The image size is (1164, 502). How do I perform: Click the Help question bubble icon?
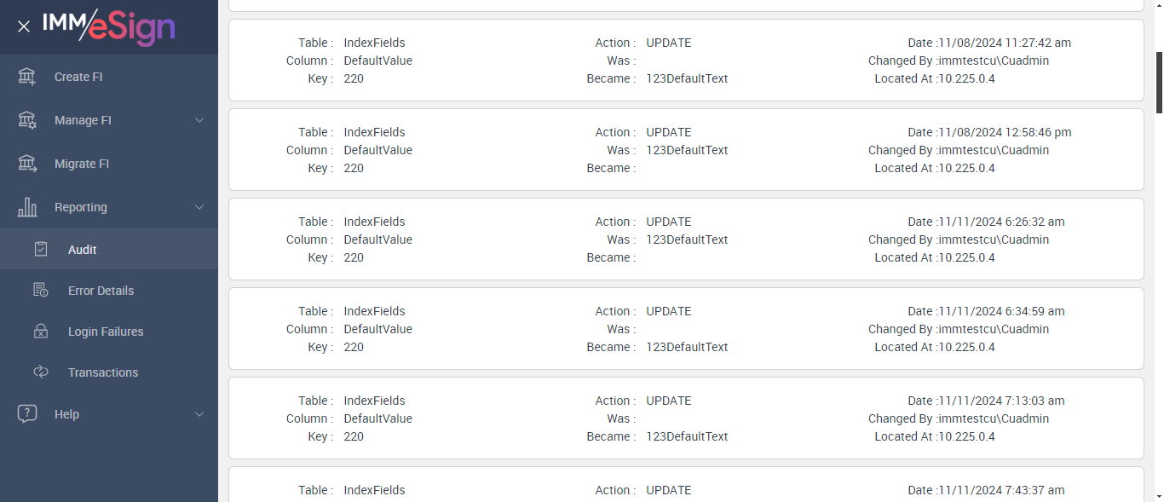pyautogui.click(x=27, y=414)
